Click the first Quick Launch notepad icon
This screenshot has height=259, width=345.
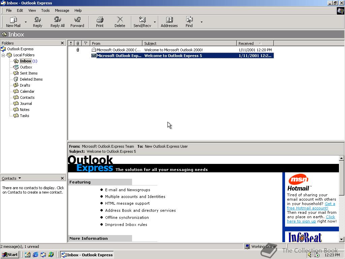pos(28,255)
